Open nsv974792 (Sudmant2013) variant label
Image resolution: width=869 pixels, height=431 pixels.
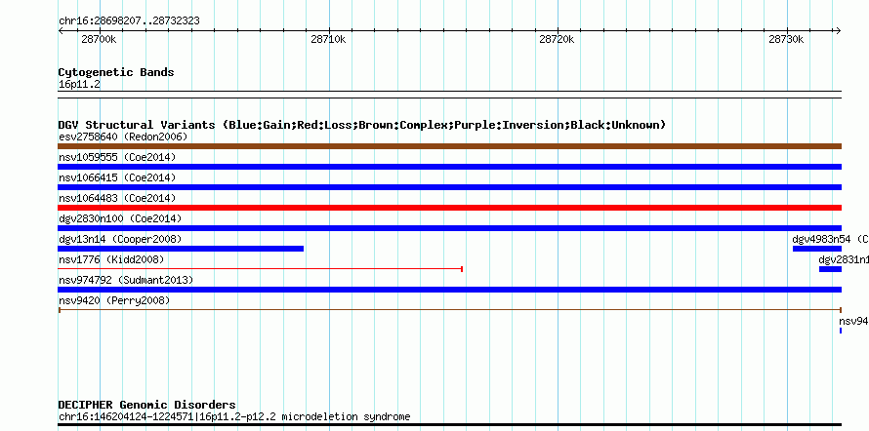(126, 280)
